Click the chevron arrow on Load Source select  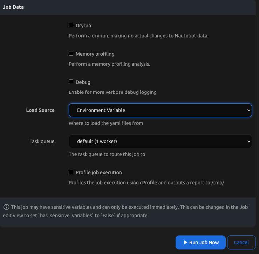click(248, 110)
